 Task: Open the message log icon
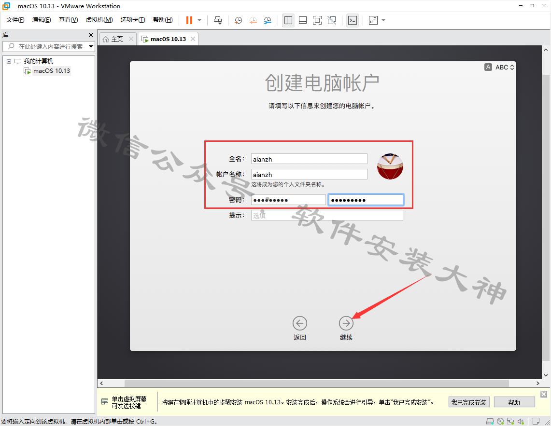point(536,421)
